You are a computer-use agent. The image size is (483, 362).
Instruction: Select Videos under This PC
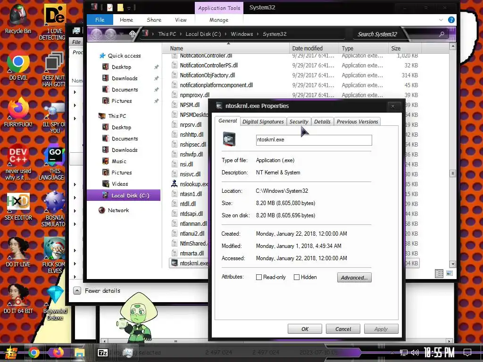[120, 184]
